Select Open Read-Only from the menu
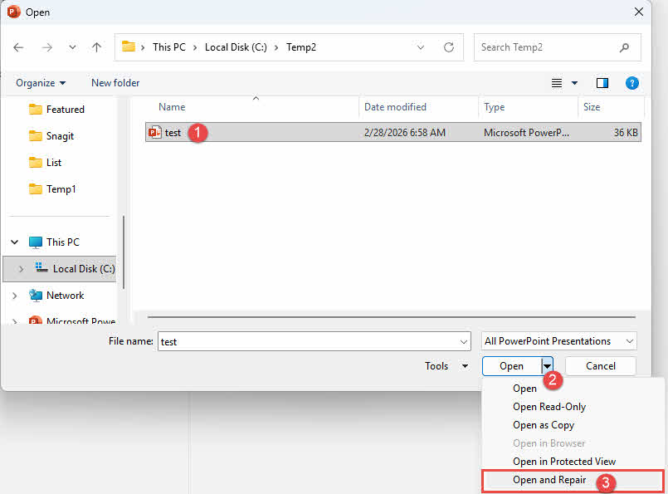The image size is (668, 494). click(x=549, y=406)
